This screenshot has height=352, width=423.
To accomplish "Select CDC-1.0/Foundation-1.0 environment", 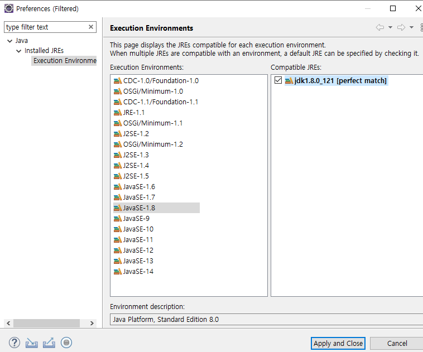I will (156, 81).
